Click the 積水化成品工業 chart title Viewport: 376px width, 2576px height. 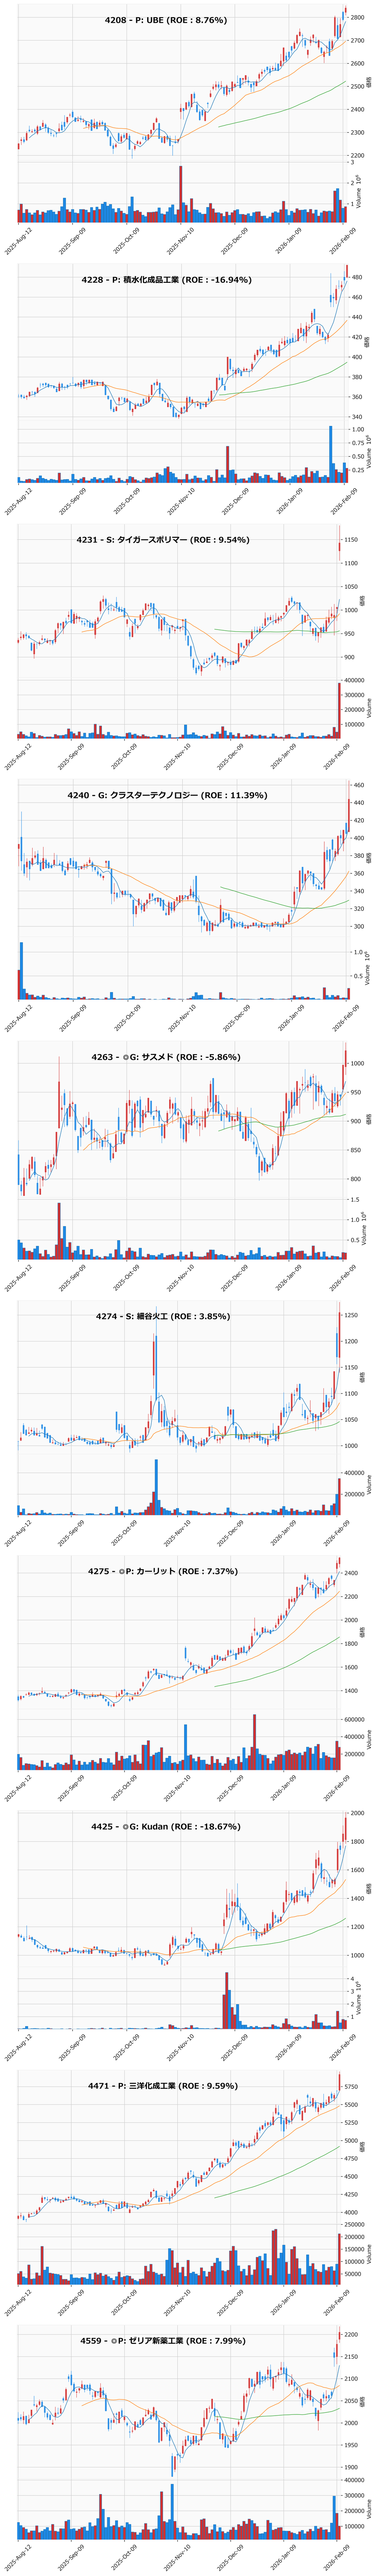(x=166, y=280)
